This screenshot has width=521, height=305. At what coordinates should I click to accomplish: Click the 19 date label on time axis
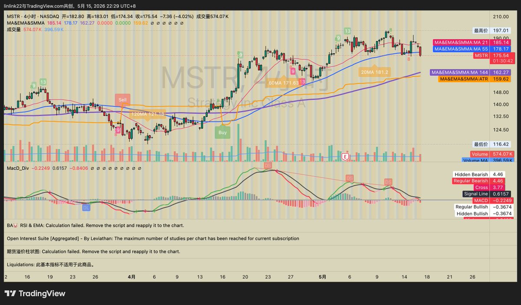point(50,276)
